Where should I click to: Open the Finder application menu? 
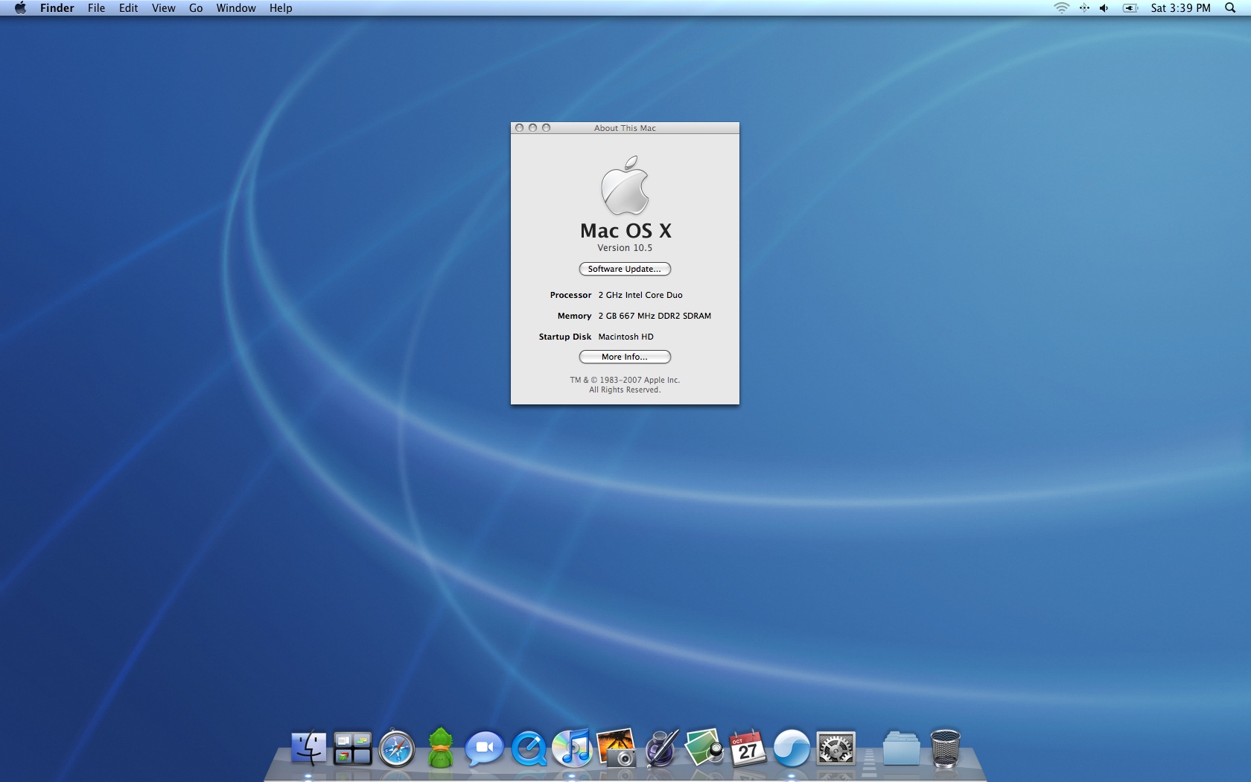tap(57, 8)
